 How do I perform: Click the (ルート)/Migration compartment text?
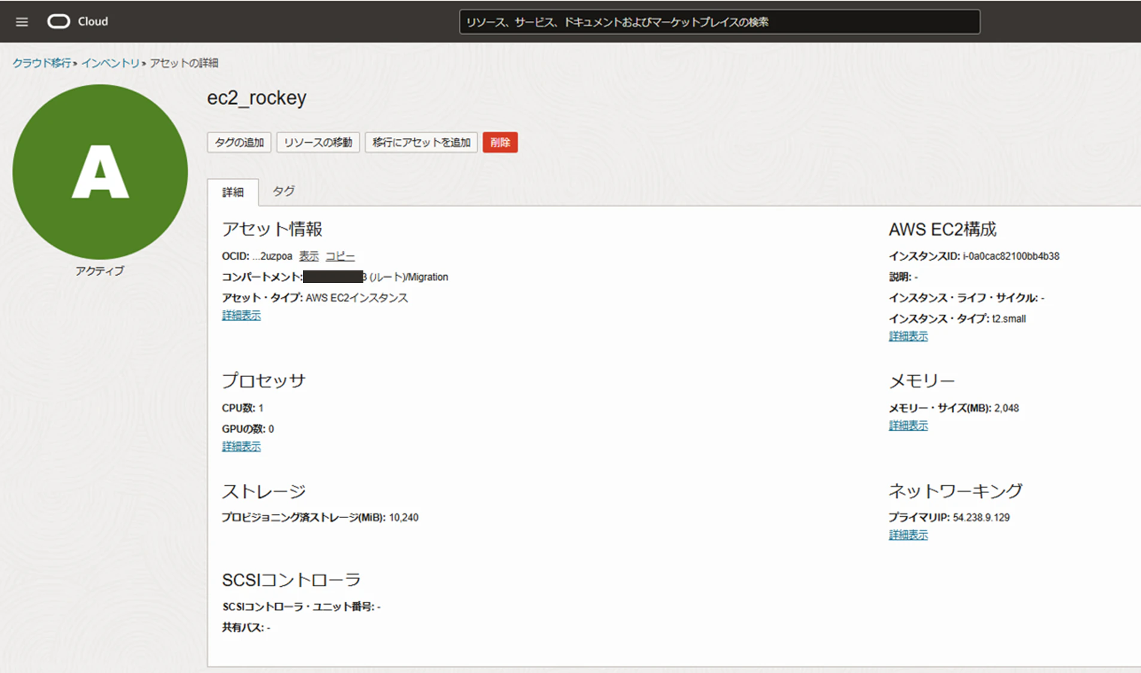(409, 277)
